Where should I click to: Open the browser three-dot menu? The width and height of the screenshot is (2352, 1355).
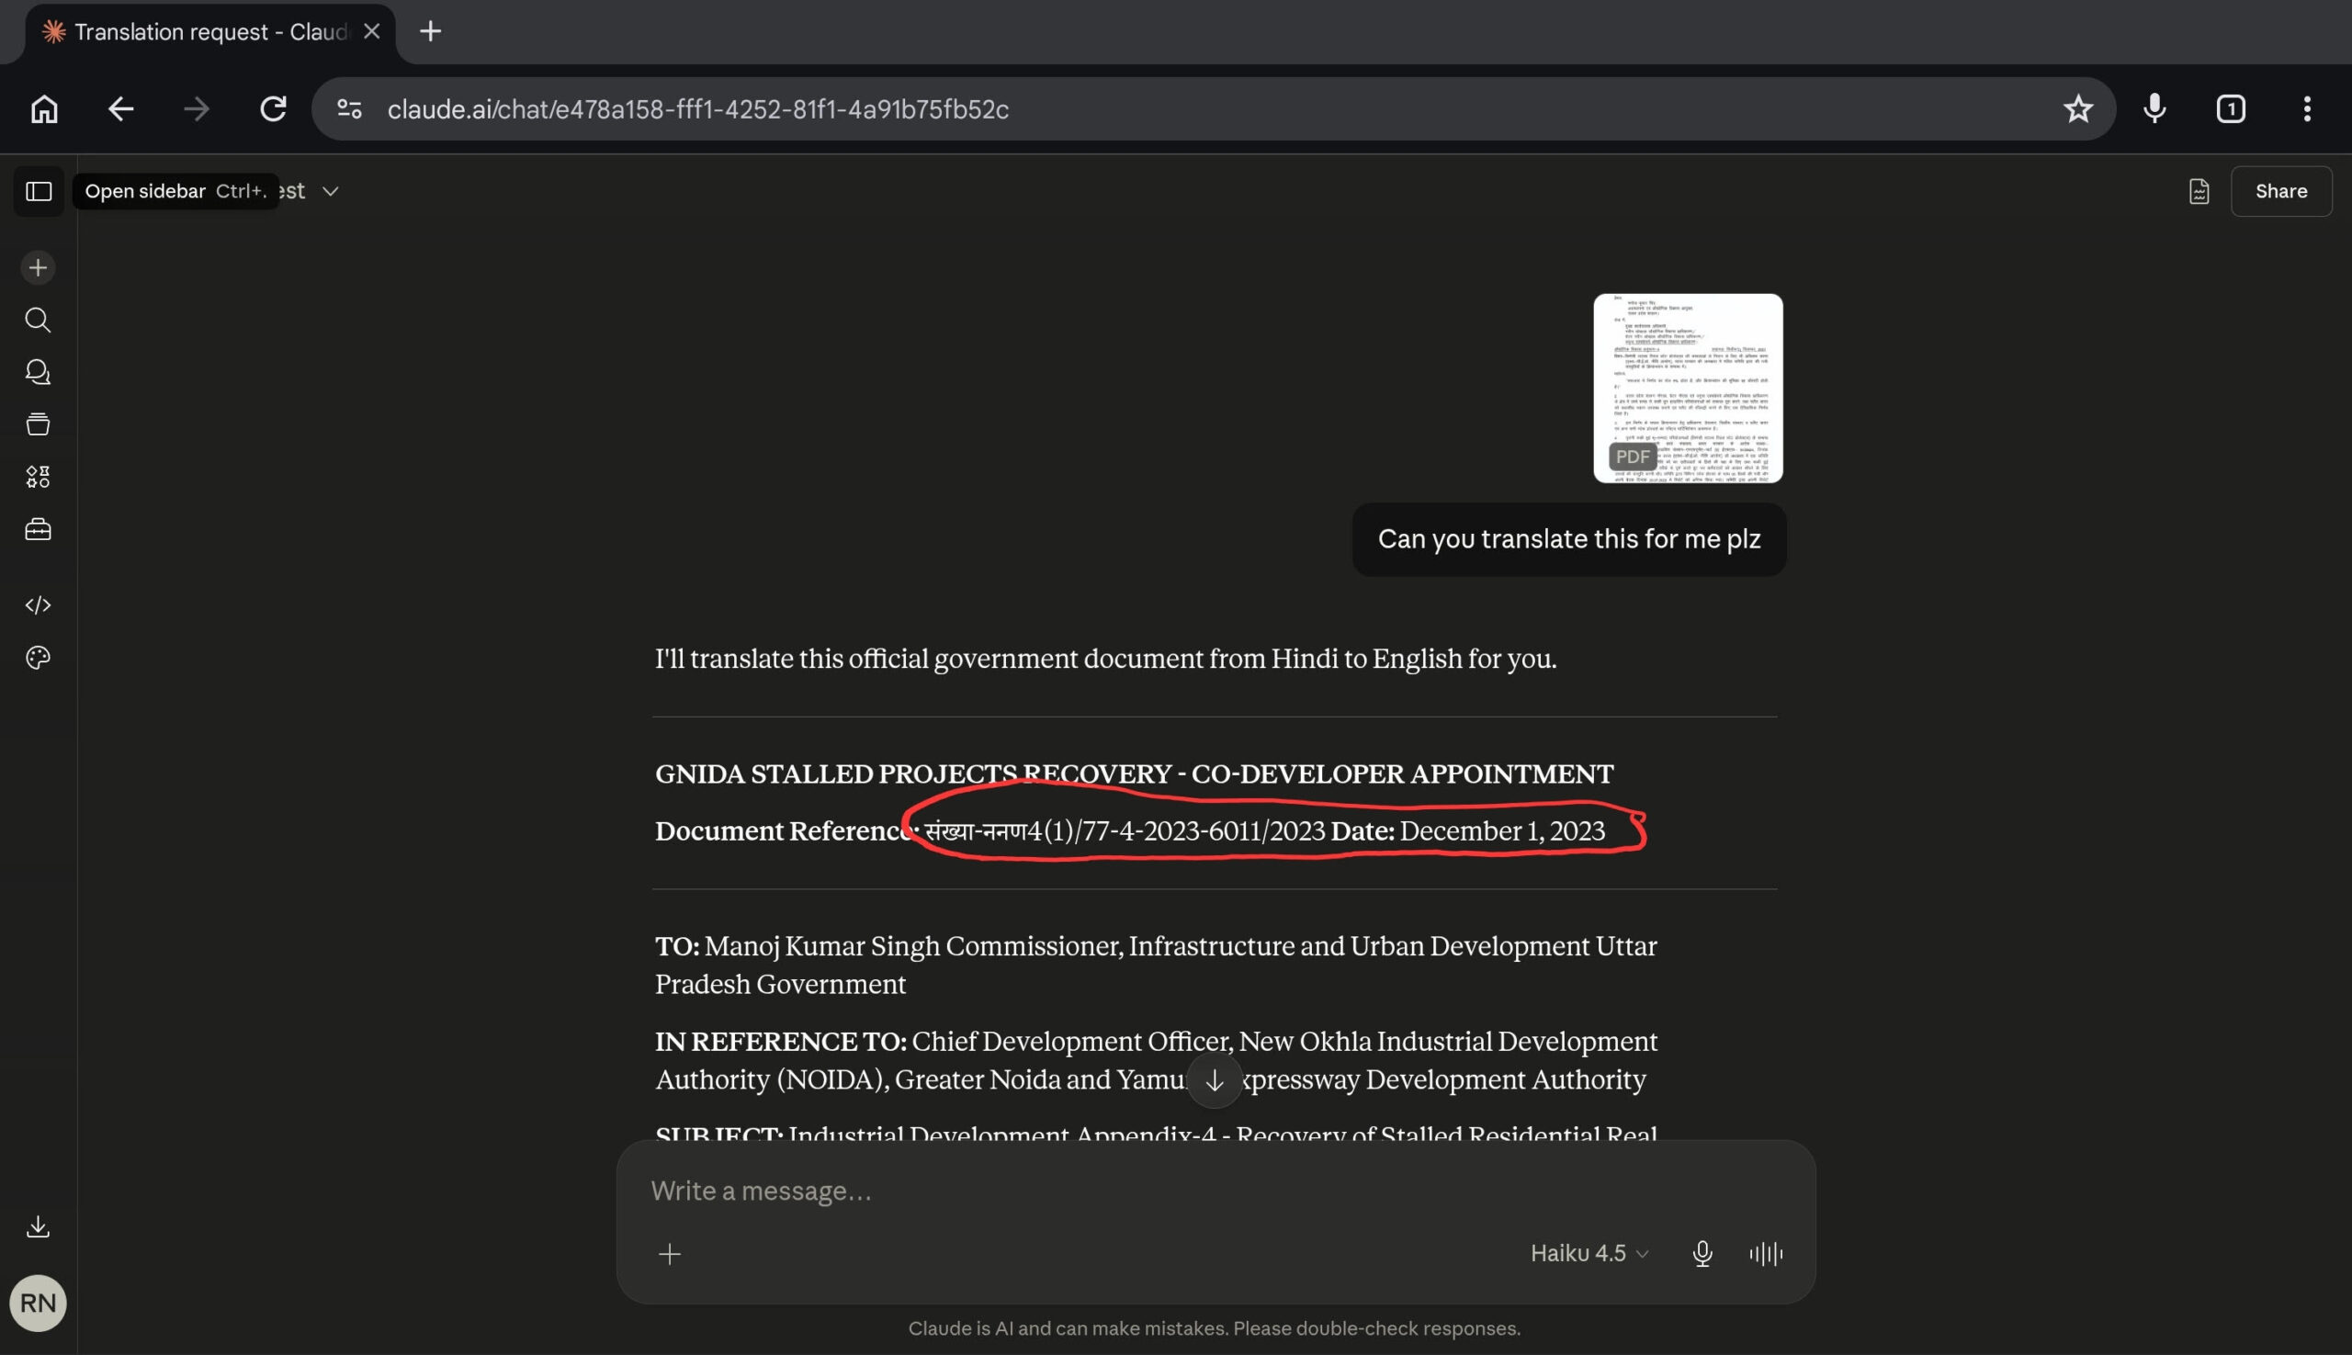point(2307,110)
